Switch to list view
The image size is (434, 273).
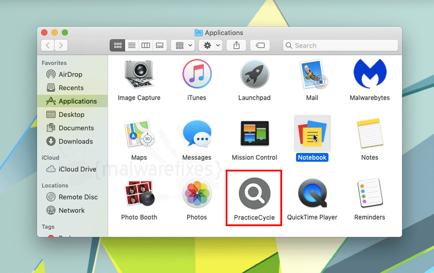coord(132,46)
